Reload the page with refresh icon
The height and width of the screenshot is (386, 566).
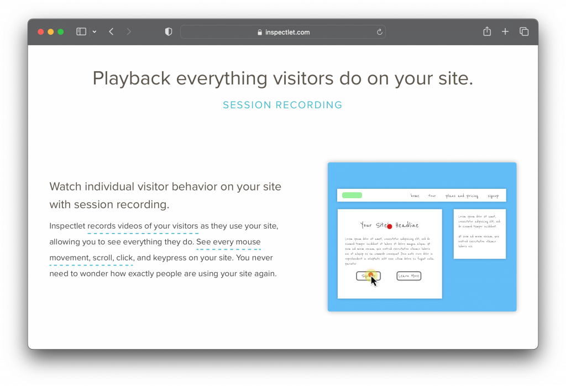pyautogui.click(x=379, y=32)
